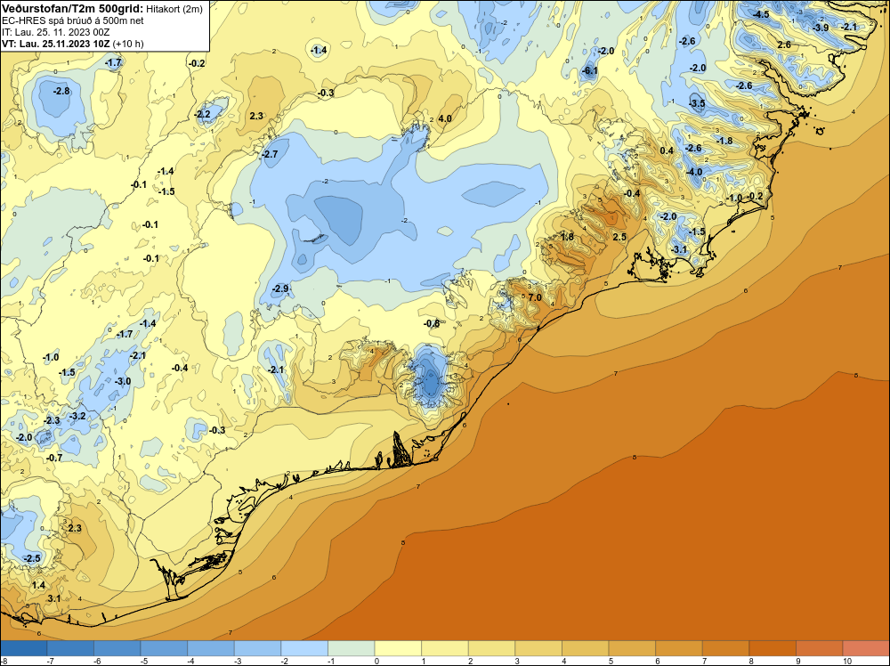Click the "-2.5" temperature value
The width and height of the screenshot is (890, 666).
click(32, 558)
